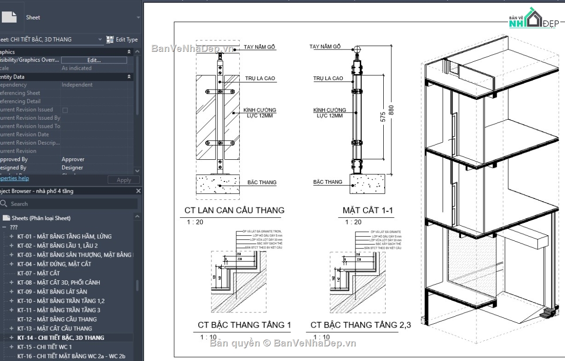Expand KT-08 sheet node
The height and width of the screenshot is (361, 565).
point(11,282)
